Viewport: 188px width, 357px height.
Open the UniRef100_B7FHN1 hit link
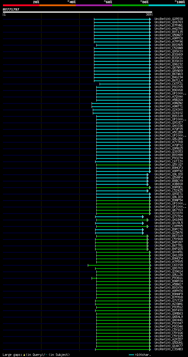coord(169,26)
